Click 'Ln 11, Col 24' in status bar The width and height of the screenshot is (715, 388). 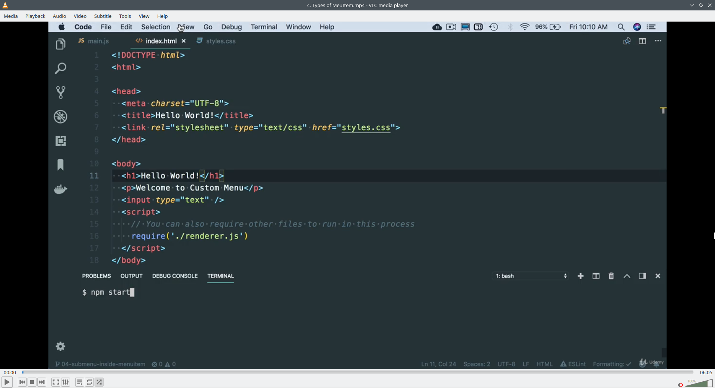click(x=438, y=364)
